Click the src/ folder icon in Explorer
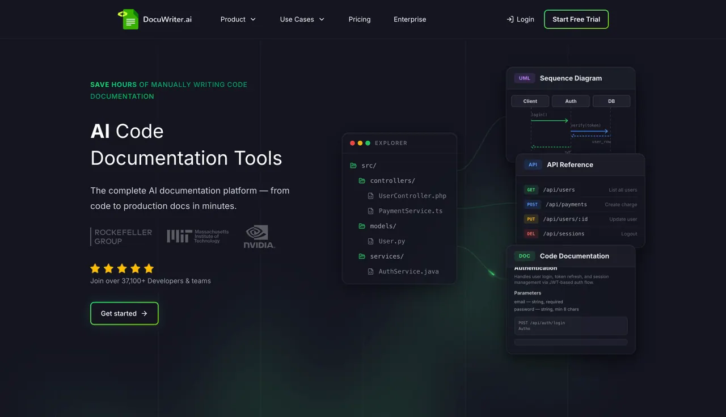Screen dimensions: 726x417 [x=353, y=166]
